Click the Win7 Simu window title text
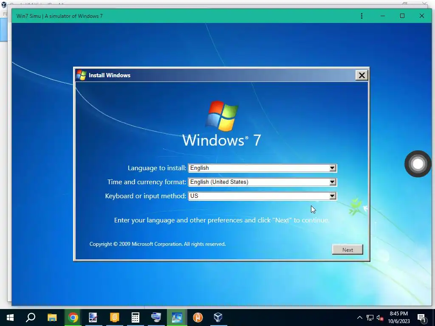435x326 pixels. pos(59,16)
